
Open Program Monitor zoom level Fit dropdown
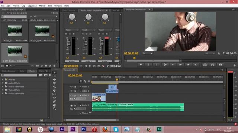pyautogui.click(x=147, y=53)
